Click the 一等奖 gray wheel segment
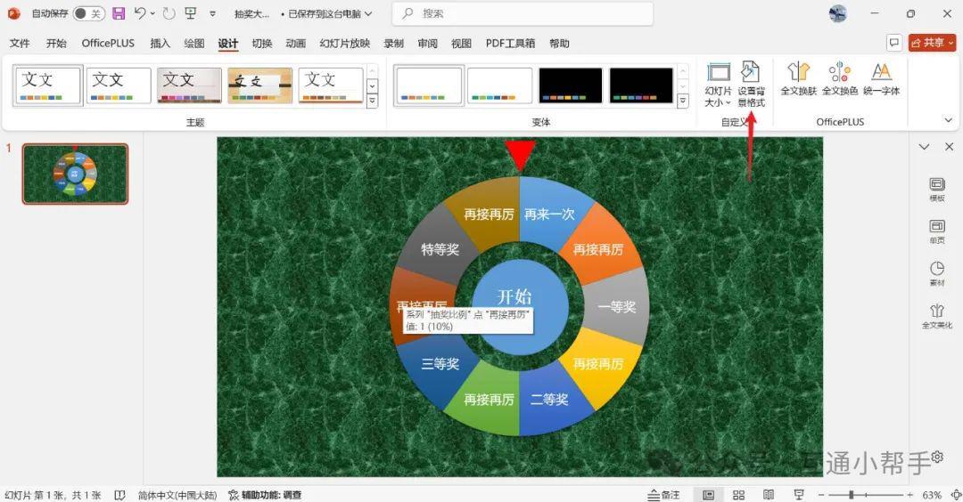 click(x=616, y=306)
